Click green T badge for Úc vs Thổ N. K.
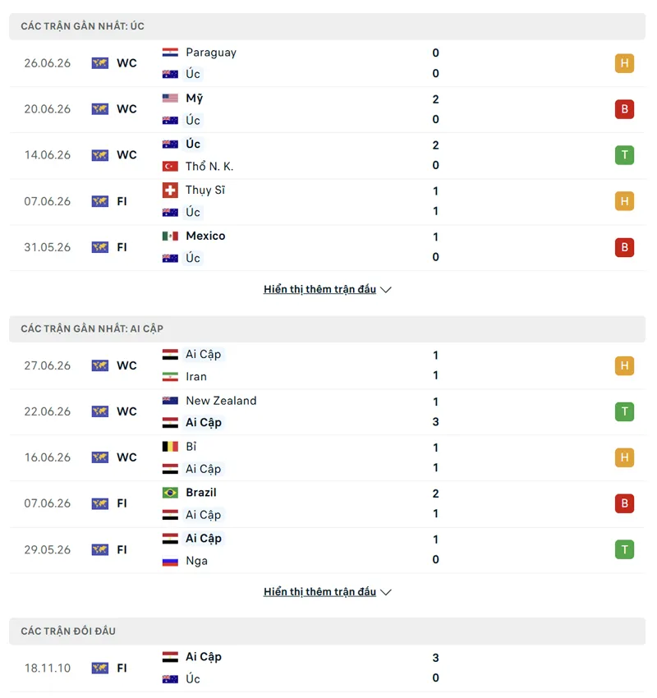Screen dimensions: 657x698 pyautogui.click(x=624, y=155)
